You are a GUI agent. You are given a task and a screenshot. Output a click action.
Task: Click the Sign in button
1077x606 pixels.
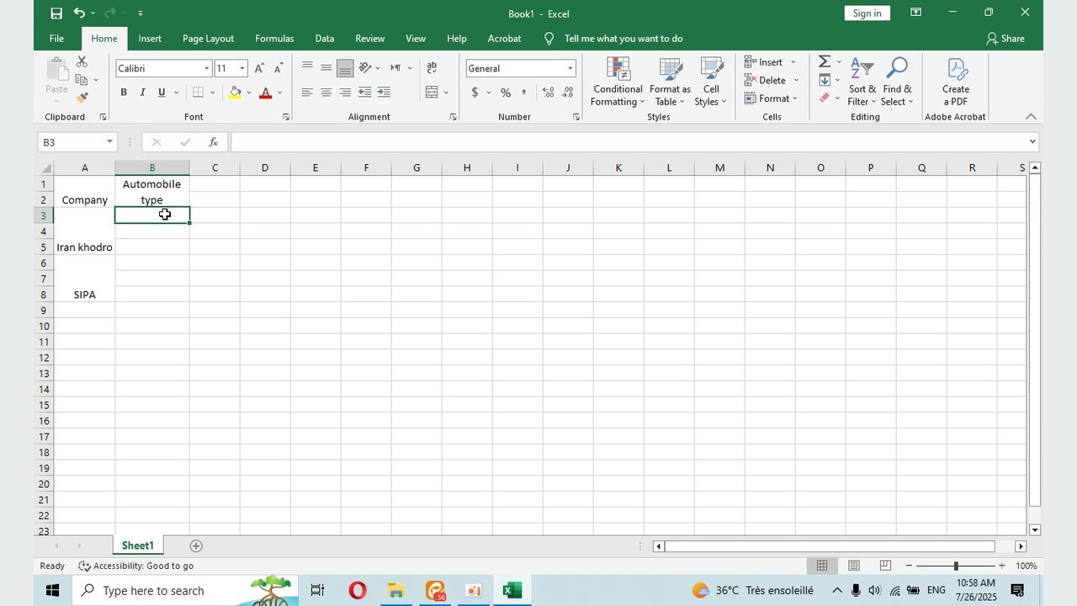click(867, 13)
